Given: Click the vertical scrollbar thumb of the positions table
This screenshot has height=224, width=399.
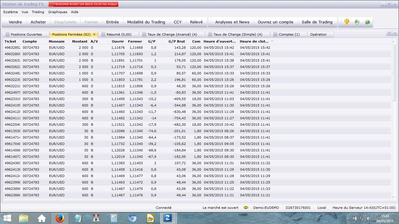Looking at the screenshot, I should 394,73.
